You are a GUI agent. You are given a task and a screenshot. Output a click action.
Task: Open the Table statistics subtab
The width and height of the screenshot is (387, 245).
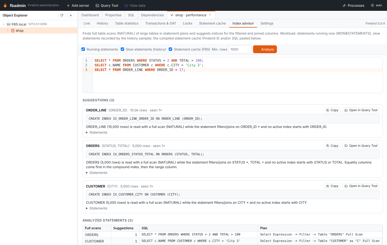127,23
